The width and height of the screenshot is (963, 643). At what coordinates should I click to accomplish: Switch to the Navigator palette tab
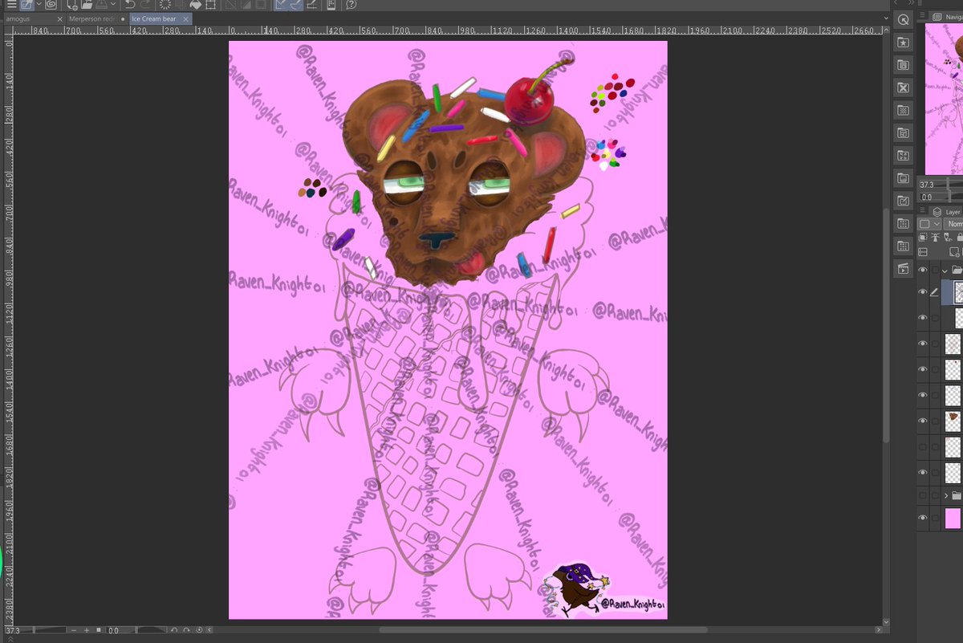947,16
